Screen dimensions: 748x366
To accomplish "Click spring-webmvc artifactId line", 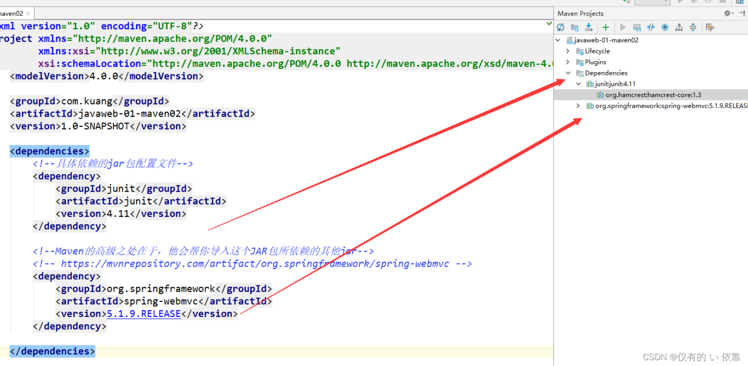I will click(x=164, y=301).
